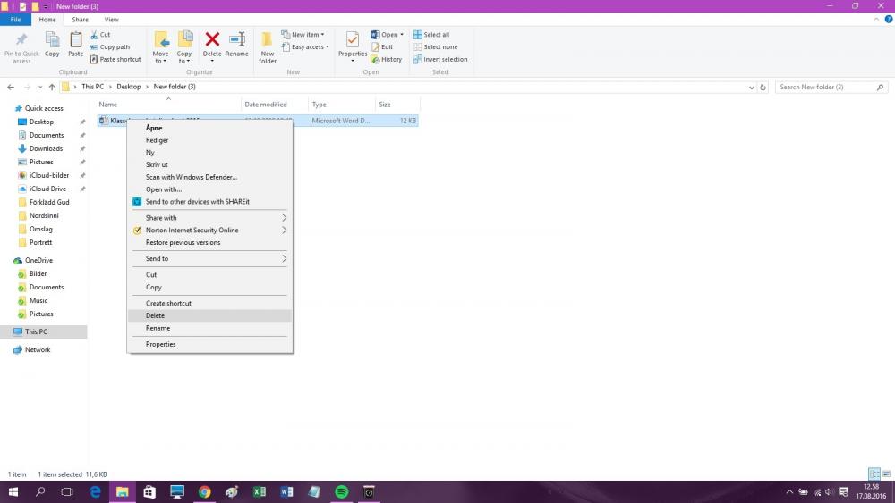
Task: Choose Delete in the context menu
Action: tap(210, 315)
